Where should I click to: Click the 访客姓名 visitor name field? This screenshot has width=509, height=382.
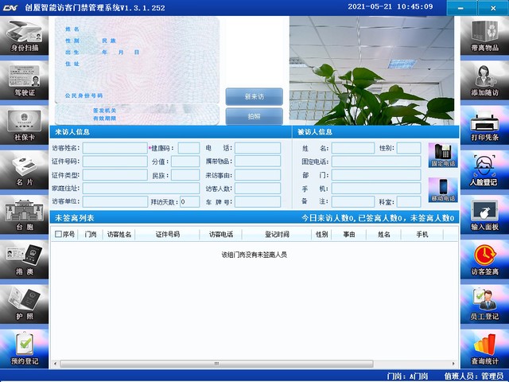tap(115, 148)
